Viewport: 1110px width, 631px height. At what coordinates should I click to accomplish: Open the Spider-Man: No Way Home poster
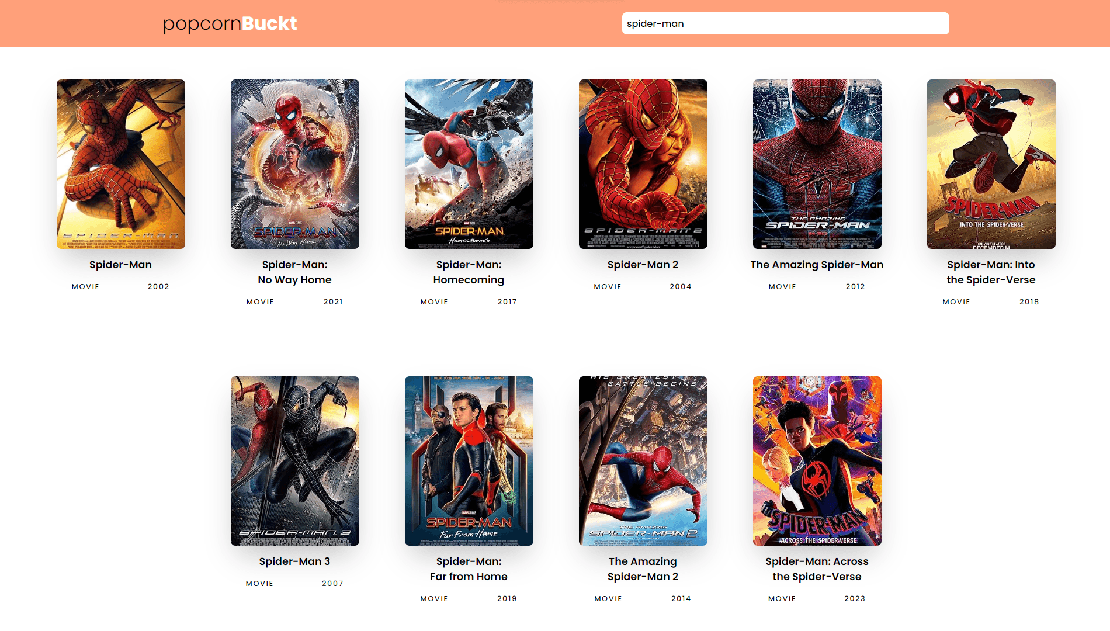click(x=295, y=164)
